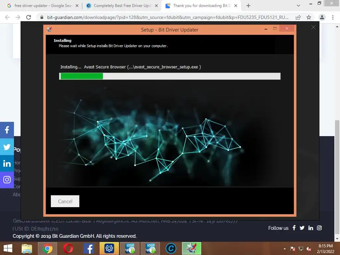Switch to Bit Driver Updater setup in taskbar
This screenshot has height=255, width=340.
point(192,248)
